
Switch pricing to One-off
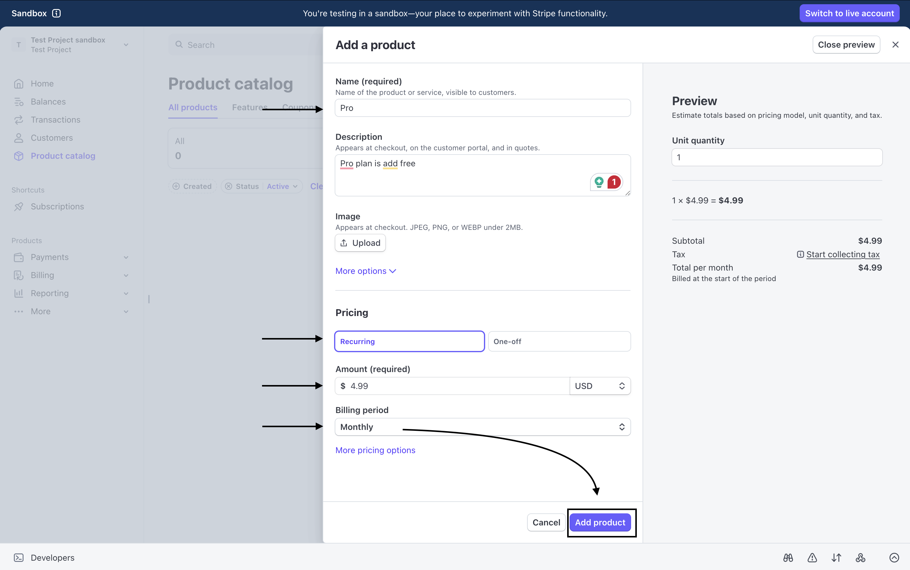[558, 341]
